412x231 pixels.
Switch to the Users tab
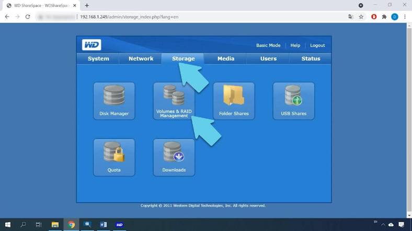(268, 59)
